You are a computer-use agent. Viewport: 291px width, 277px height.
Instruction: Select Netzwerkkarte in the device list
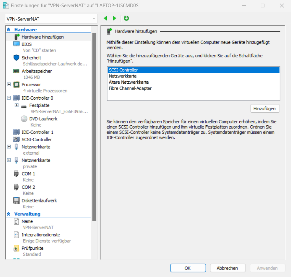click(193, 76)
